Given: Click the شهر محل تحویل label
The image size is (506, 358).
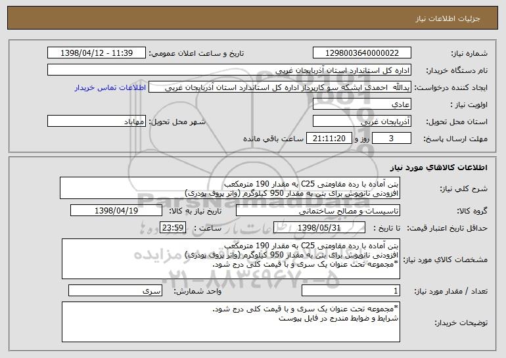Looking at the screenshot, I should 177,122.
